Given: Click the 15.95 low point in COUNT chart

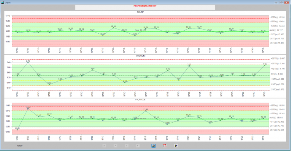Looking at the screenshot, I should pyautogui.click(x=135, y=36).
